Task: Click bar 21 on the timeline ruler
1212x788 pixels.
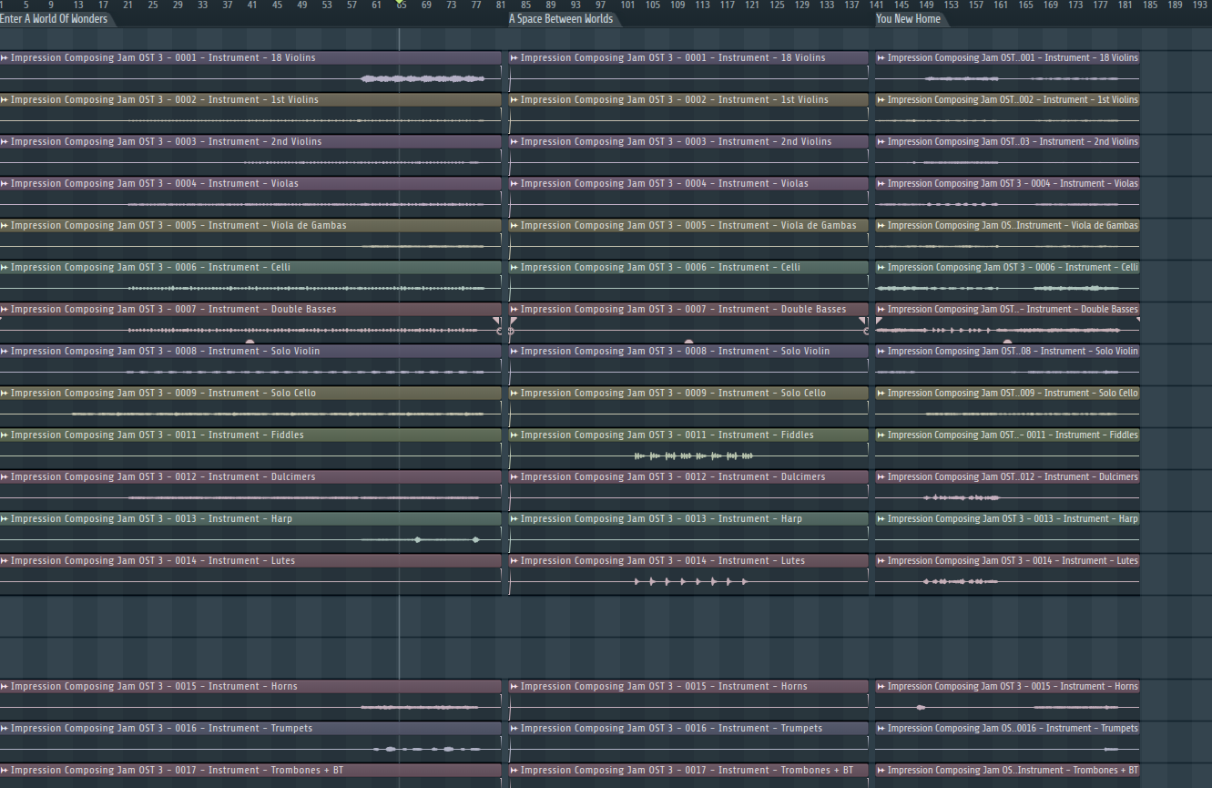Action: [x=127, y=5]
